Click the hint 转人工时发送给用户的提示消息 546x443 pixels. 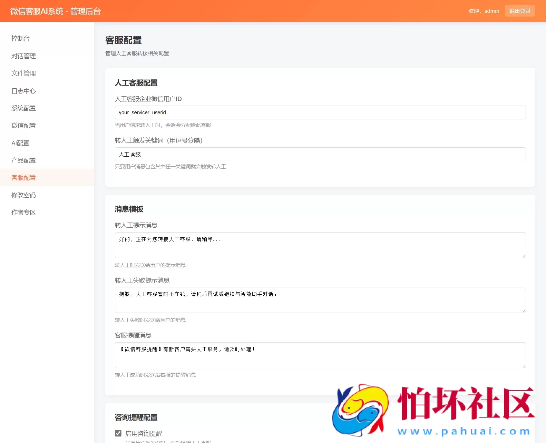[150, 265]
